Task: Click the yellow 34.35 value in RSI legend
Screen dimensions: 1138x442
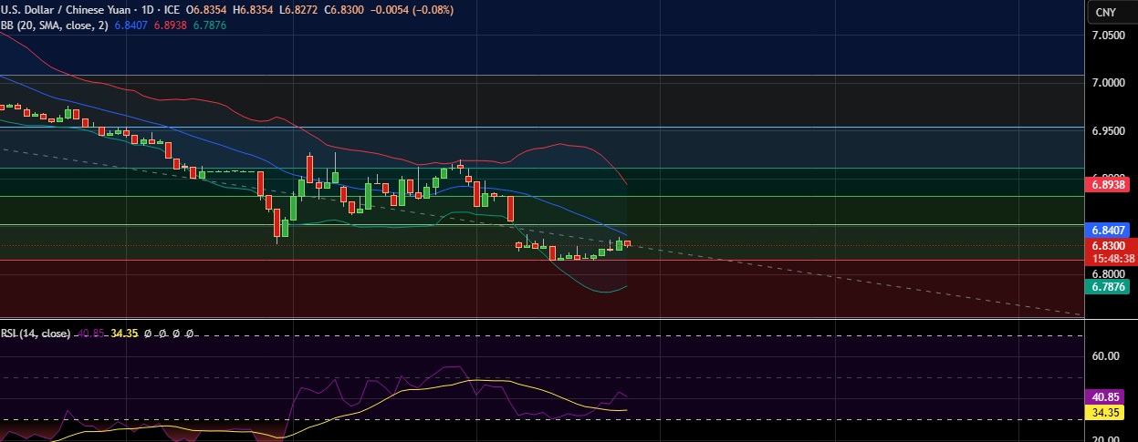Action: (124, 334)
